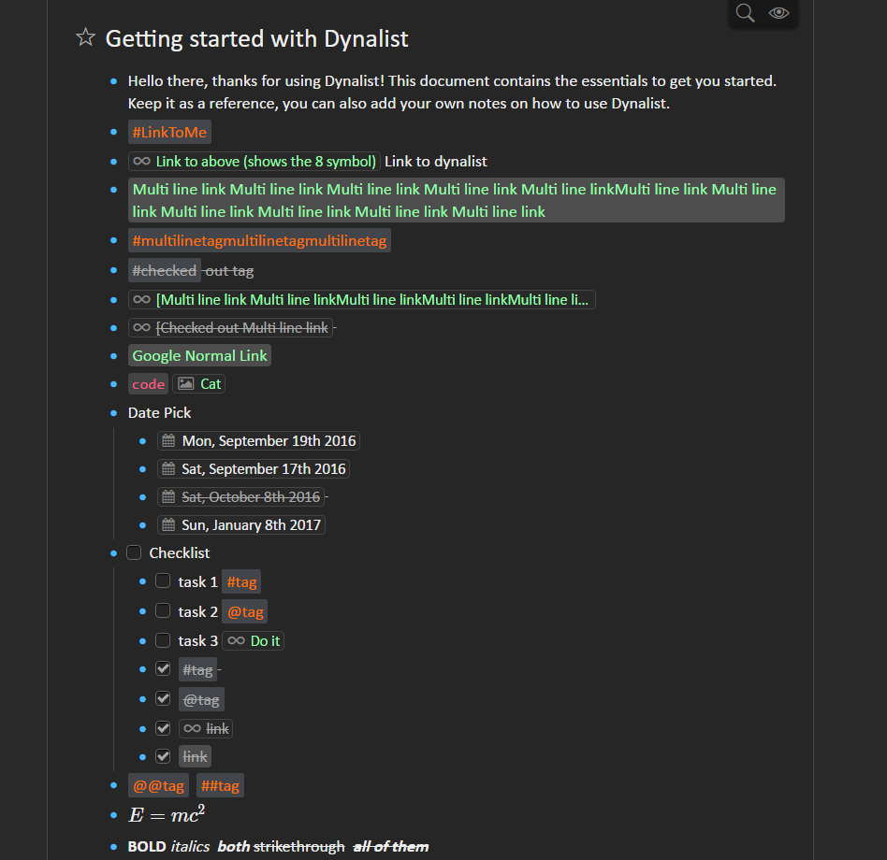Select the '#LinkToMe' tag
Viewport: 887px width, 860px height.
(x=168, y=132)
